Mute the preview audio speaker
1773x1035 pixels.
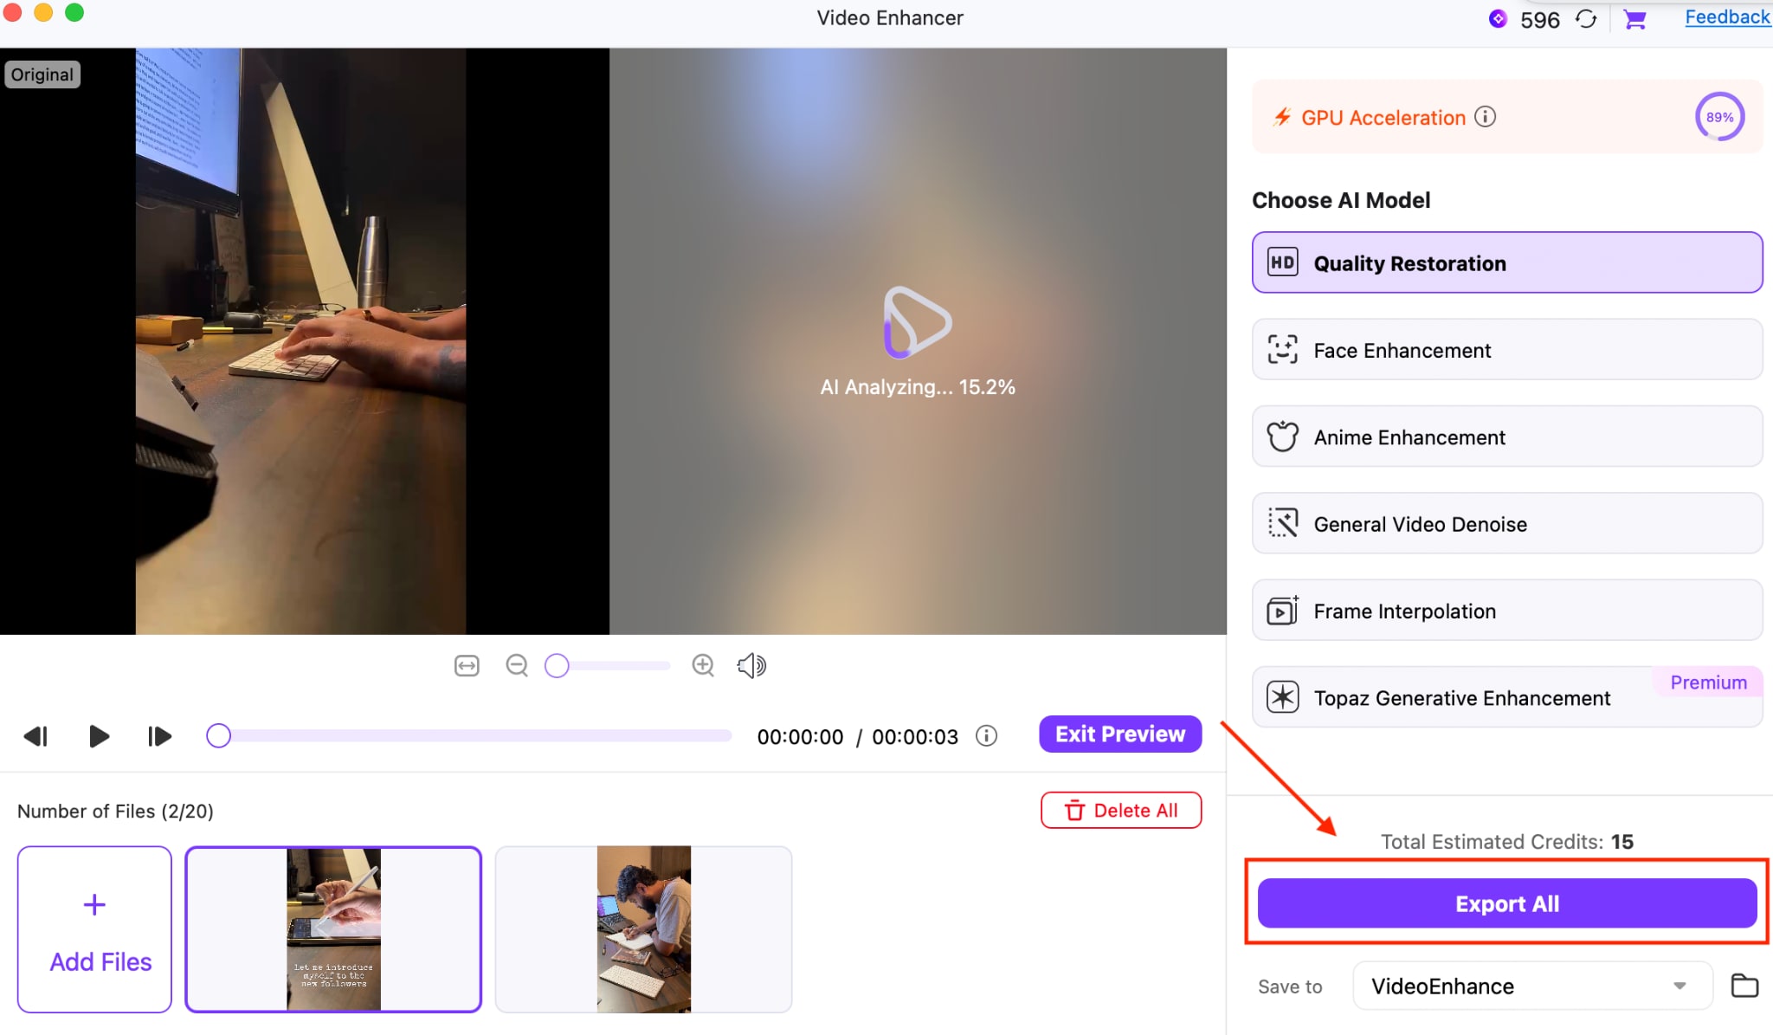(x=751, y=665)
